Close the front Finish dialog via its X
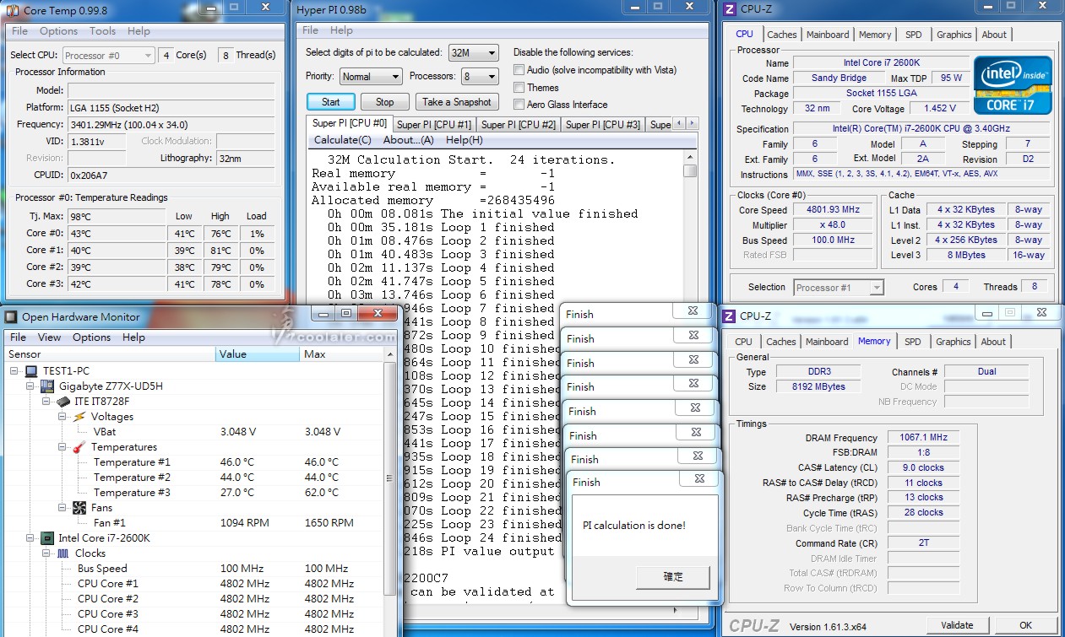Viewport: 1065px width, 637px height. [699, 478]
